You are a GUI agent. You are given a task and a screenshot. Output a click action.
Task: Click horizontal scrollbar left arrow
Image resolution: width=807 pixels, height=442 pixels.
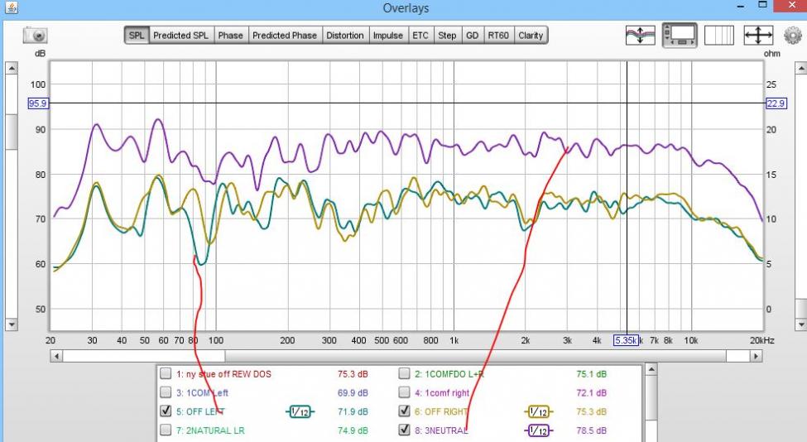pos(56,356)
